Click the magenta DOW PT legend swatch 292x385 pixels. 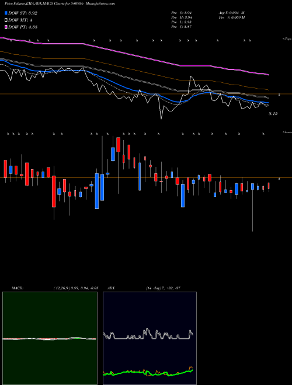(6, 27)
